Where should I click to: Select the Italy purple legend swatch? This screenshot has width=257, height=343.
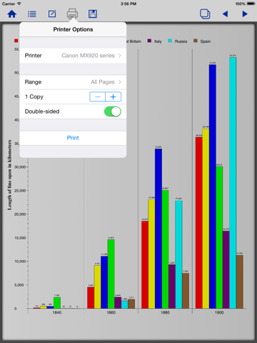[x=149, y=41]
